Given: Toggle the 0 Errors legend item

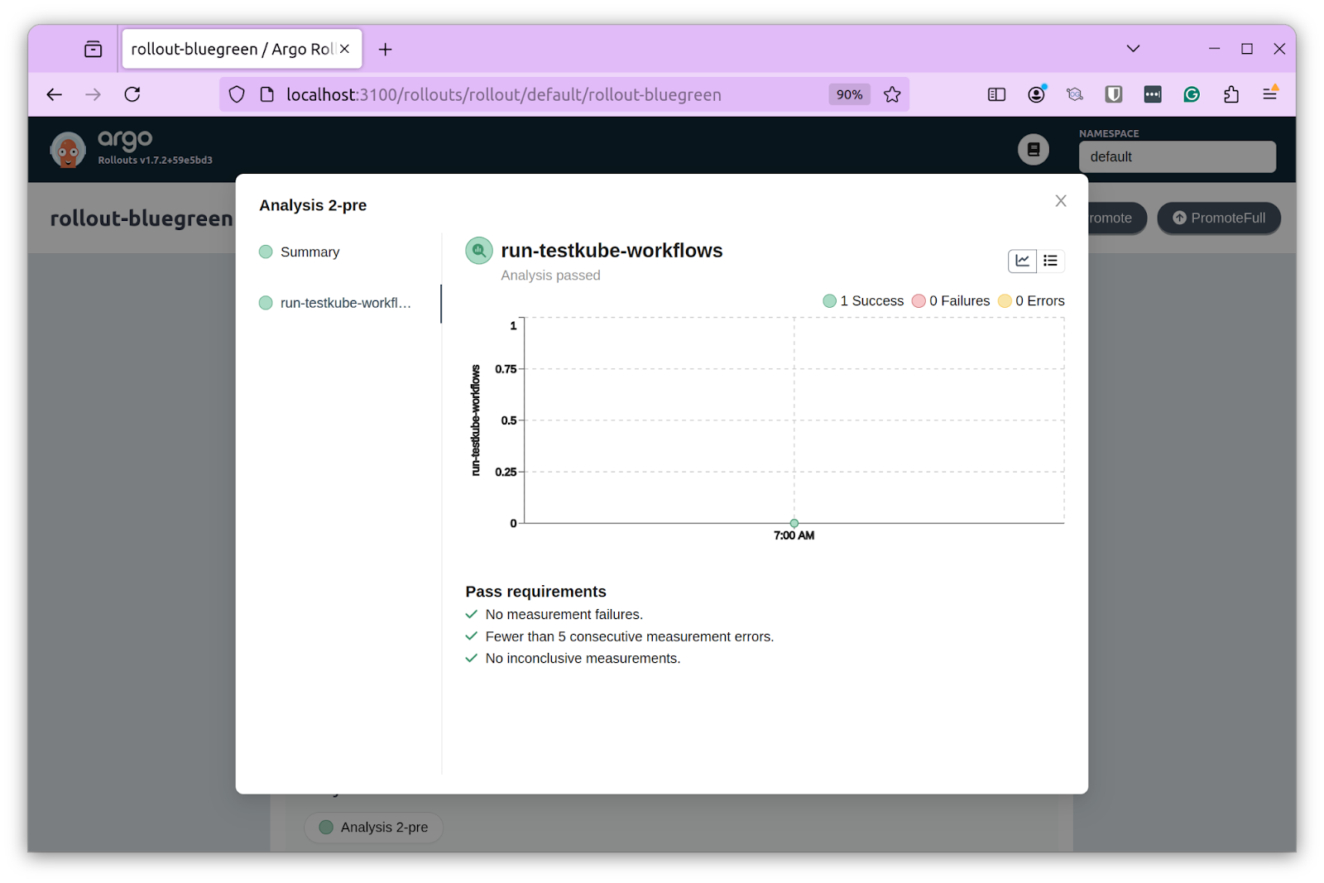Looking at the screenshot, I should click(1031, 301).
